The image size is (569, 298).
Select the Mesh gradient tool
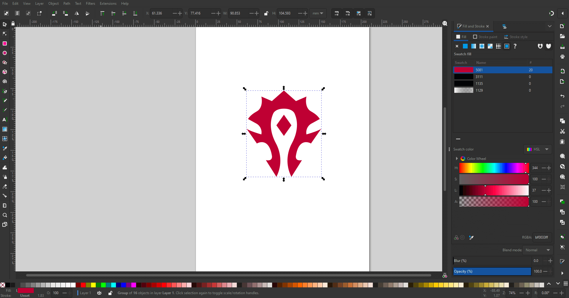point(5,139)
